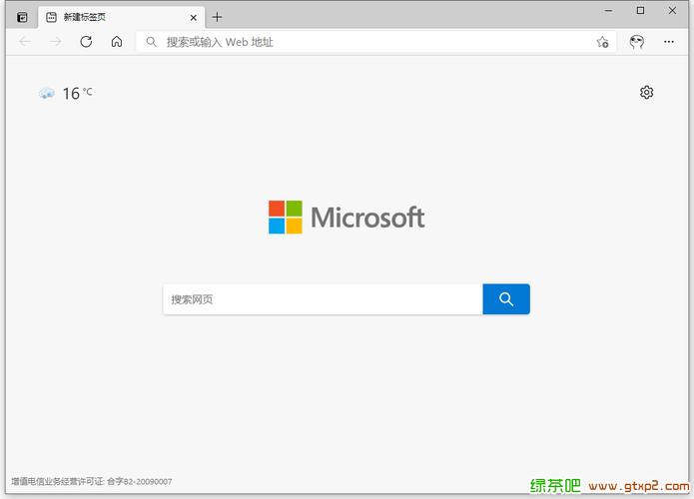Viewport: 694px width, 499px height.
Task: Click the search icon in address bar
Action: tap(151, 42)
